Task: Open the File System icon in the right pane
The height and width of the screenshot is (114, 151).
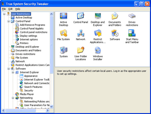Action: click(63, 33)
